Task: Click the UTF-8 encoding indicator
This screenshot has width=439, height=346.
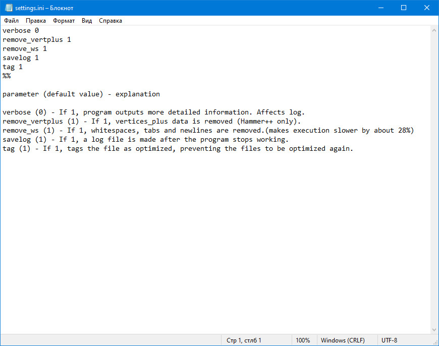Action: (x=389, y=340)
